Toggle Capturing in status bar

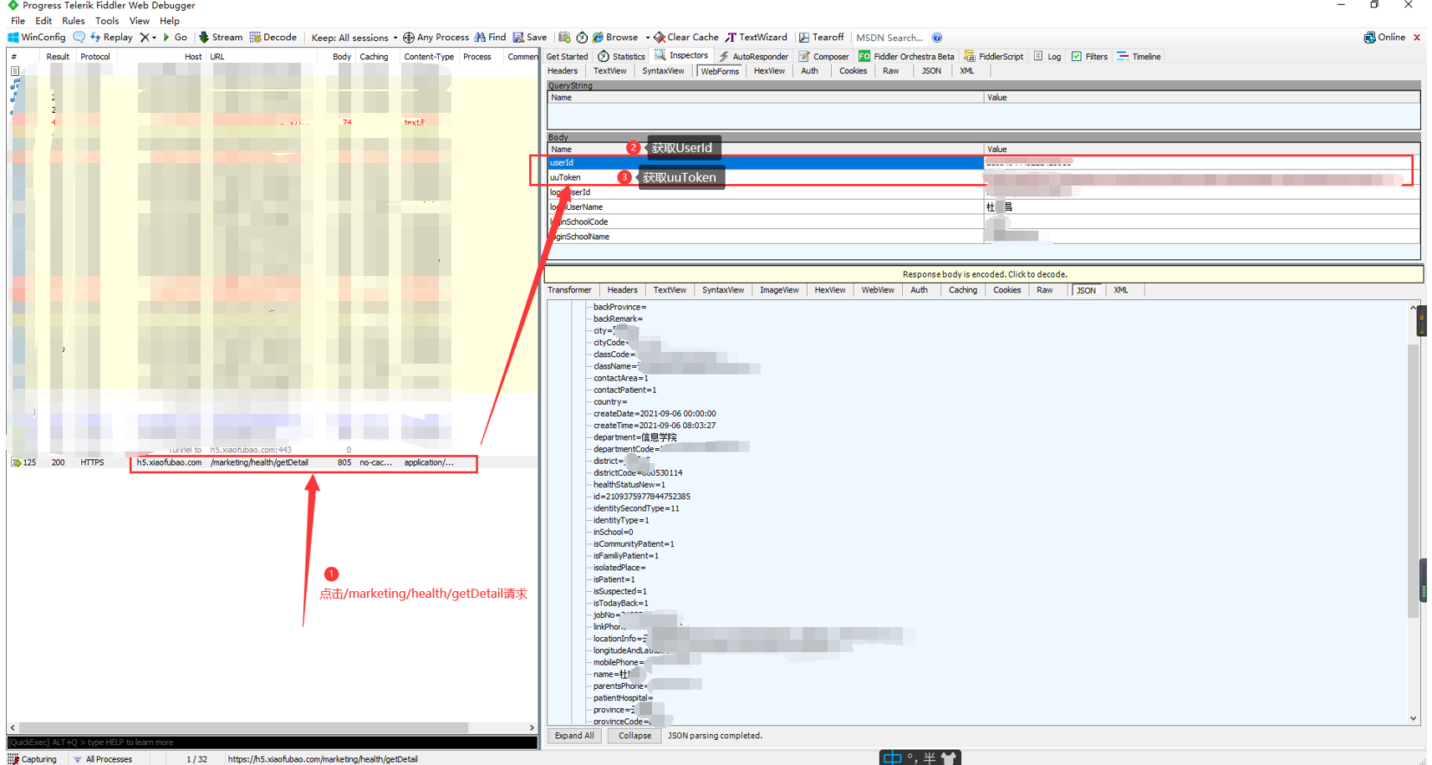coord(33,759)
